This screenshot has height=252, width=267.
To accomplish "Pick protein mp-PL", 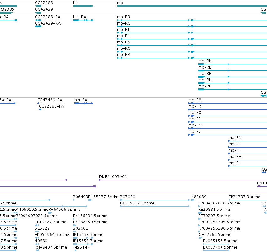I will point(194,132).
